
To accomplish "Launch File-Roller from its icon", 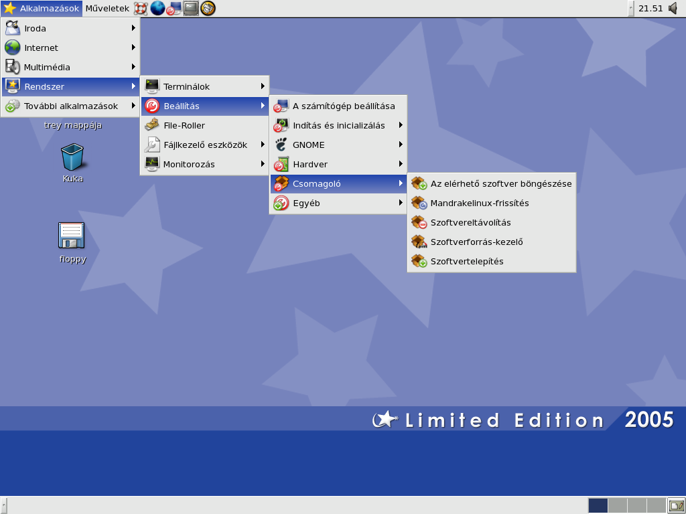I will (x=152, y=125).
